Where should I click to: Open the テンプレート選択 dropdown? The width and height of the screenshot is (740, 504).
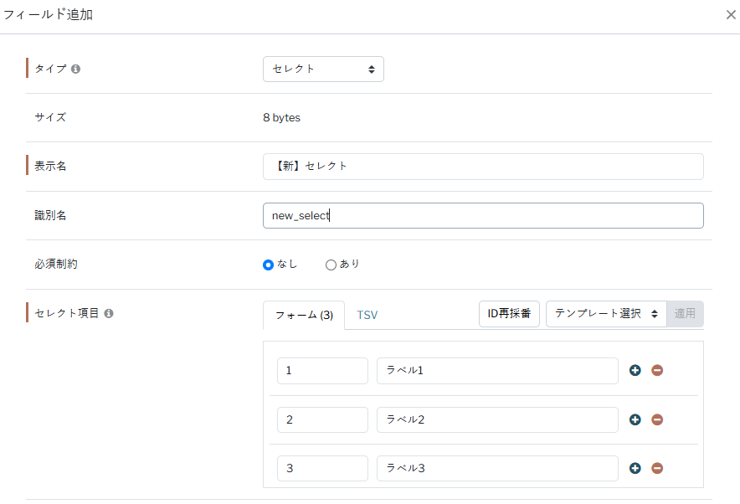(x=606, y=314)
